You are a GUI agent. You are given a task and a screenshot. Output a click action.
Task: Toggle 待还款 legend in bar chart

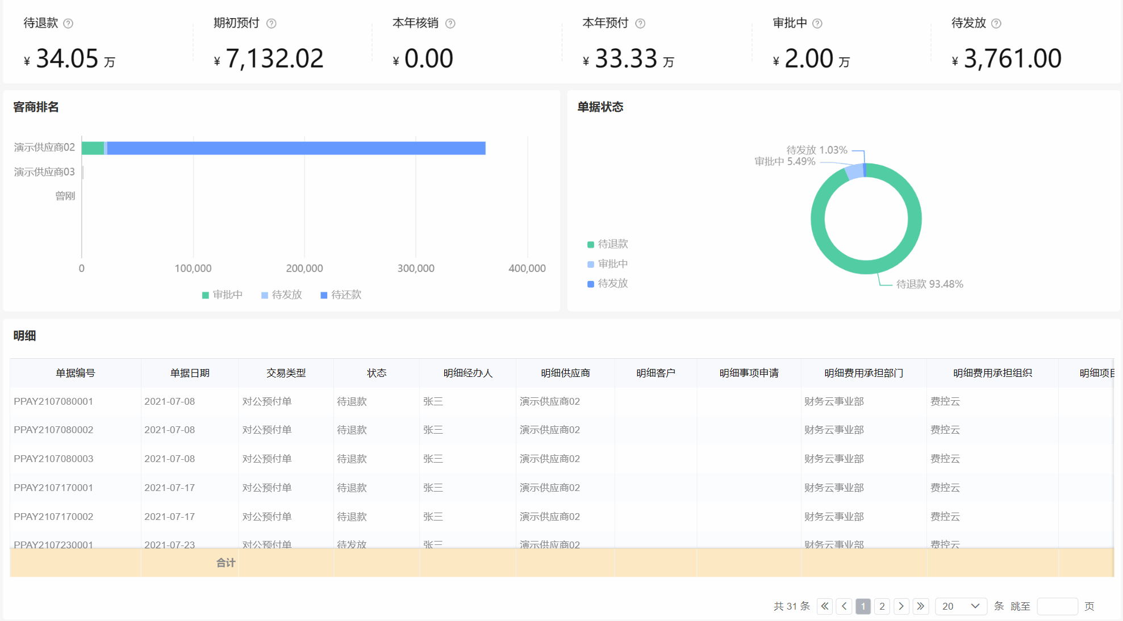coord(341,295)
